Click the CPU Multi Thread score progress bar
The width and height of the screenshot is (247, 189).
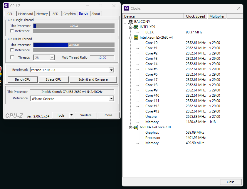73,45
